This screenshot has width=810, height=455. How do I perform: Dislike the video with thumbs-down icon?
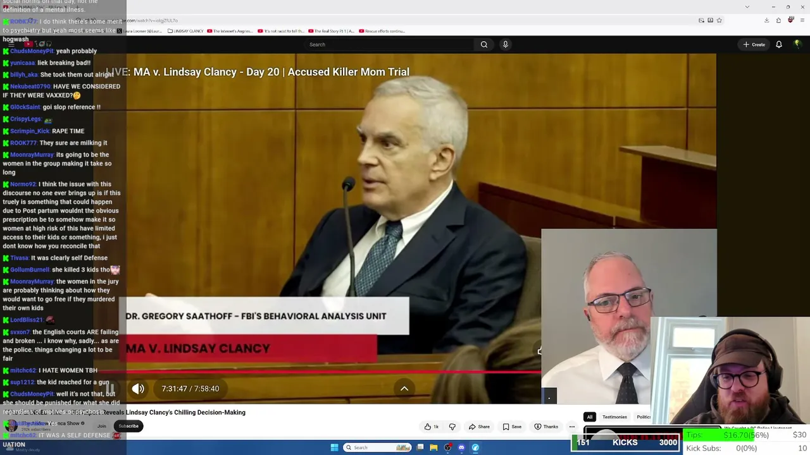452,427
